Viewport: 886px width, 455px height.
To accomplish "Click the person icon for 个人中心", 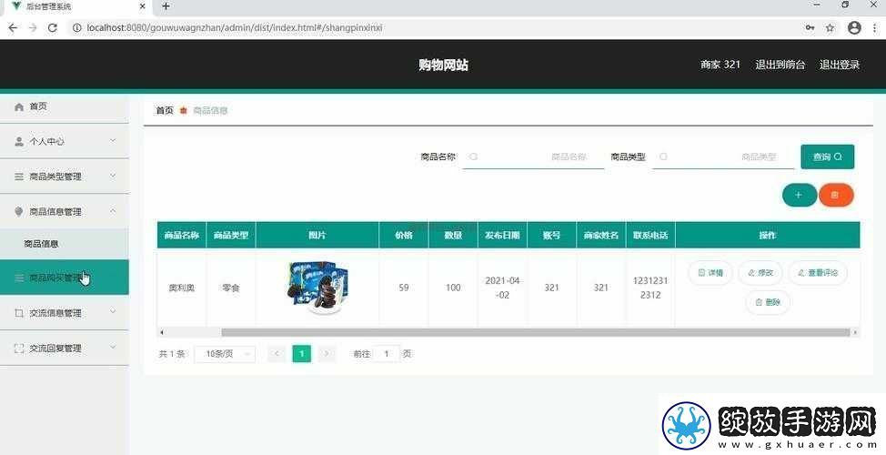I will (x=19, y=141).
